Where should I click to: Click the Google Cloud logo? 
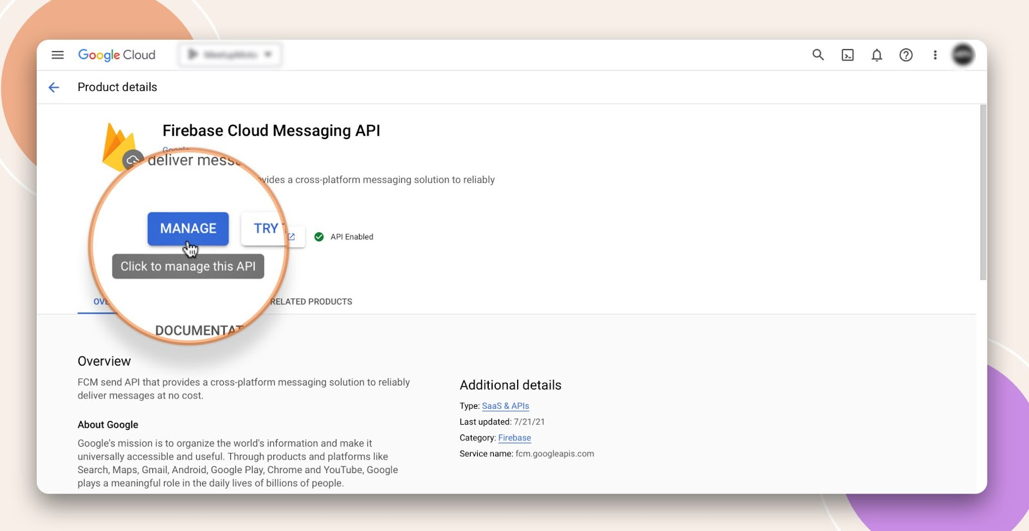(116, 55)
